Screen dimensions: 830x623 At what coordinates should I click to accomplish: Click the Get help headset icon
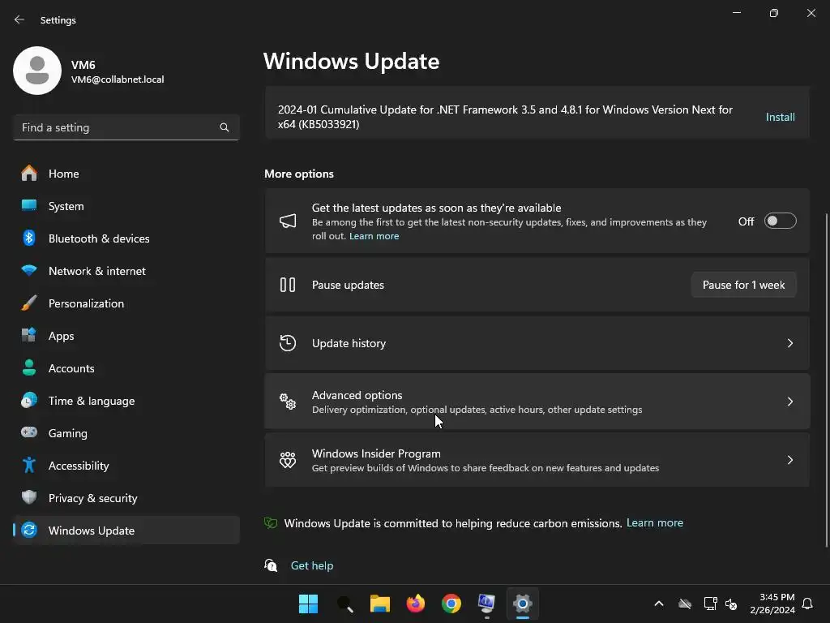(x=271, y=565)
